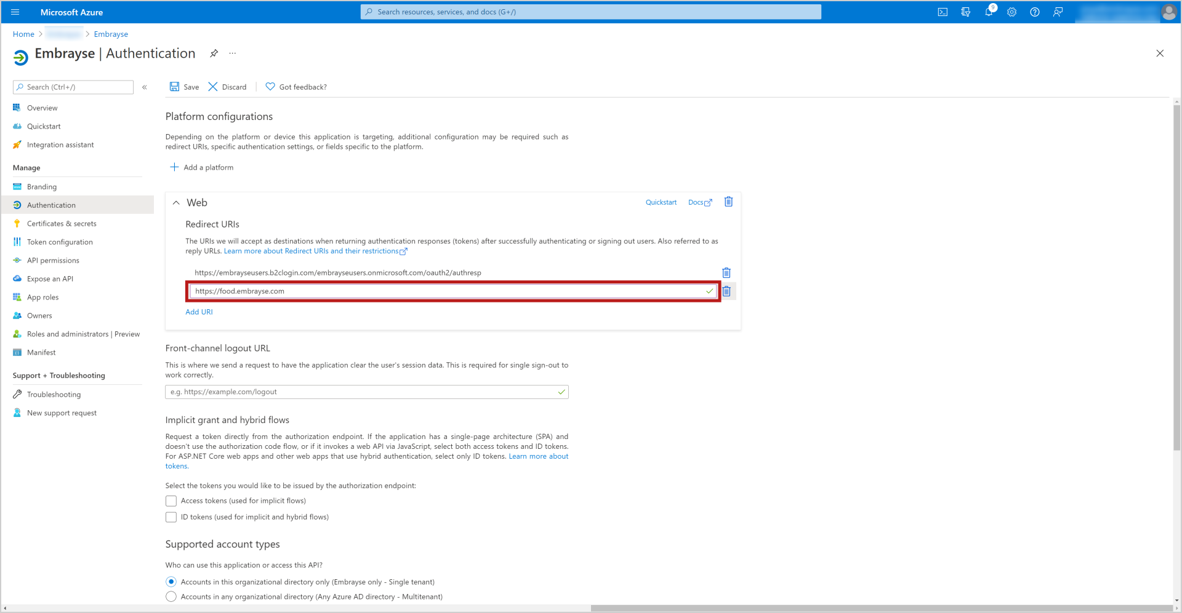Open the portal hamburger menu
The height and width of the screenshot is (613, 1182).
(x=15, y=12)
